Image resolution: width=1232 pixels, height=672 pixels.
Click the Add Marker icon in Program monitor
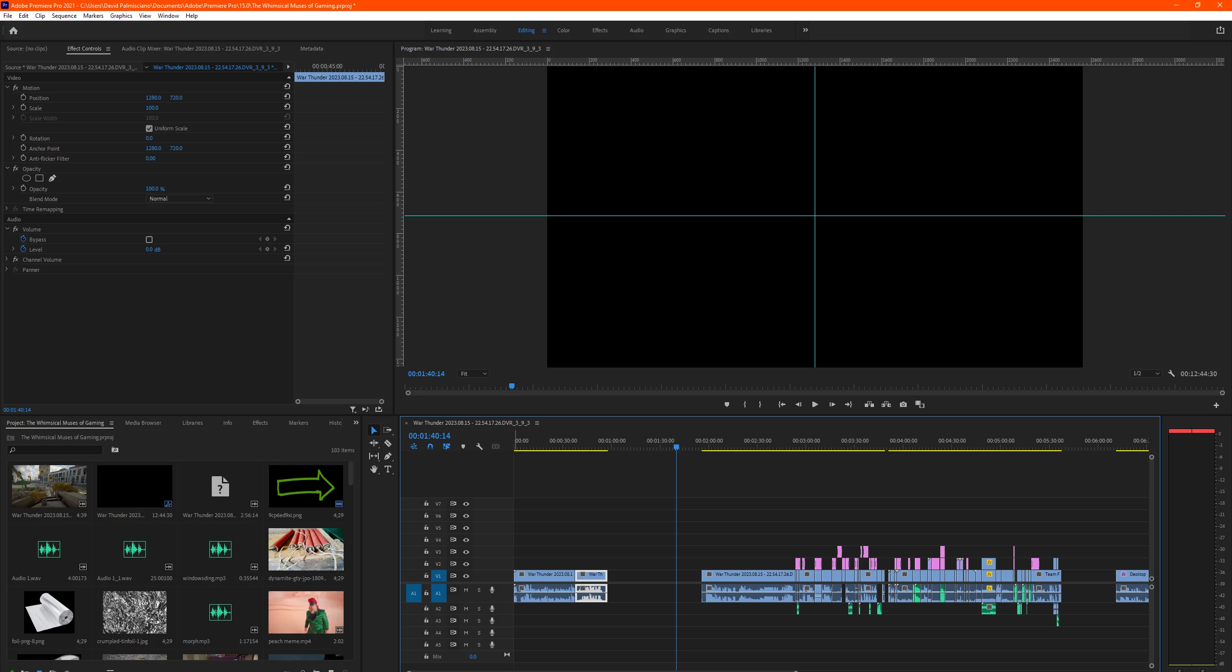[x=727, y=405]
